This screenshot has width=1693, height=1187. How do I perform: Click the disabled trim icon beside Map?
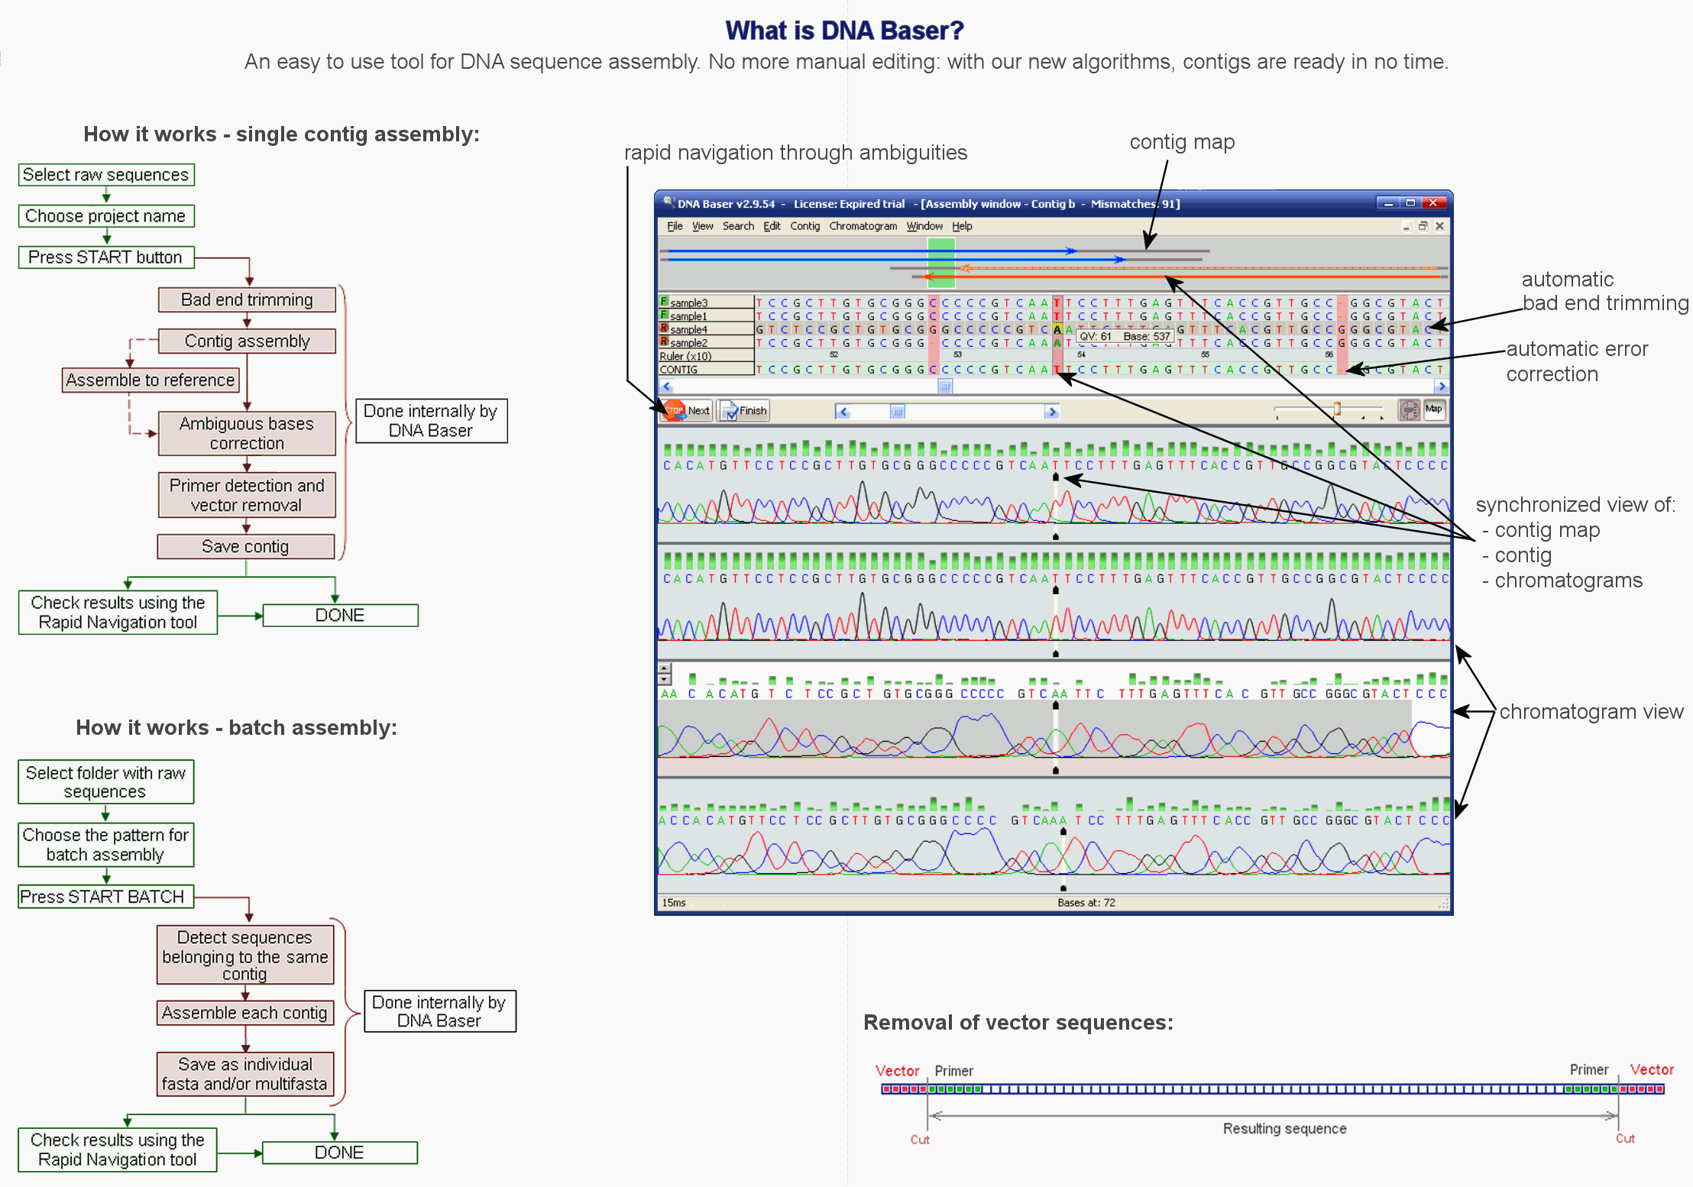pyautogui.click(x=1410, y=410)
